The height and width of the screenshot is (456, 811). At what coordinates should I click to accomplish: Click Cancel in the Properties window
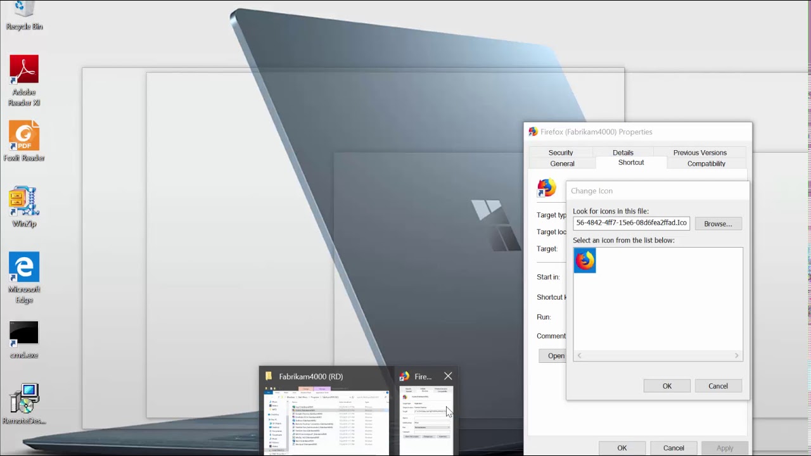[x=674, y=448]
